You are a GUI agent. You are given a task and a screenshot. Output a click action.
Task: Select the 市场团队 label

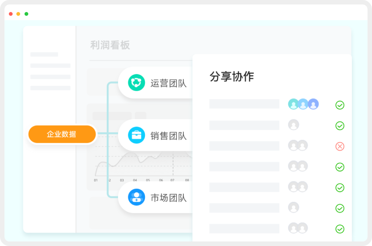pyautogui.click(x=168, y=198)
